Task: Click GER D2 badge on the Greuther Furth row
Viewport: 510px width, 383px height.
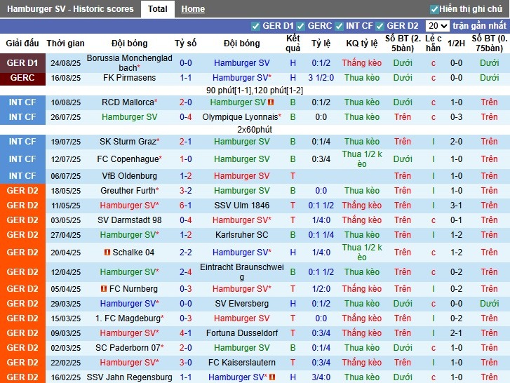Action: (x=22, y=191)
